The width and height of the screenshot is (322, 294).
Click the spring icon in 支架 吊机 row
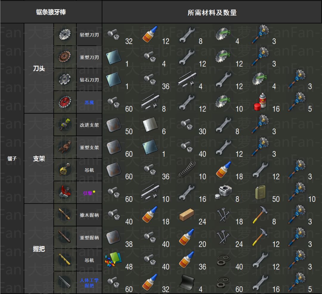tap(187, 169)
